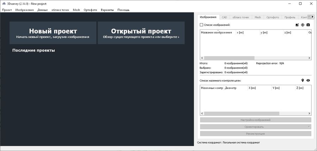This screenshot has height=151, width=317.
Task: Start a Новый проект
Action: (53, 33)
